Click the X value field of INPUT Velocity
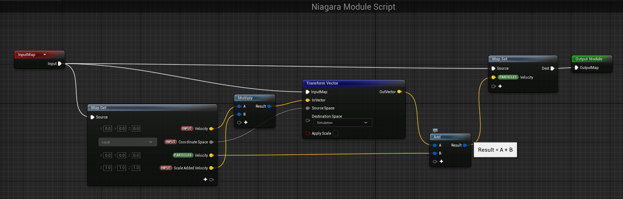The width and height of the screenshot is (623, 199). 108,129
